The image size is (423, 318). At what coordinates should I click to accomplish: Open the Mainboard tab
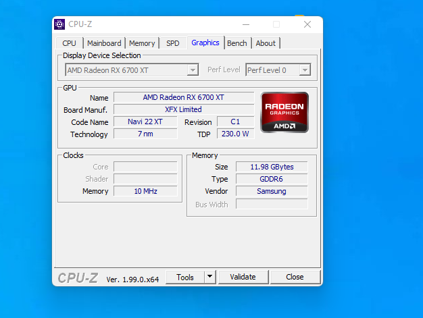click(104, 43)
